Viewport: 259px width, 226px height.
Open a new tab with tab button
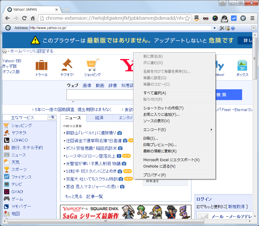click(x=66, y=10)
